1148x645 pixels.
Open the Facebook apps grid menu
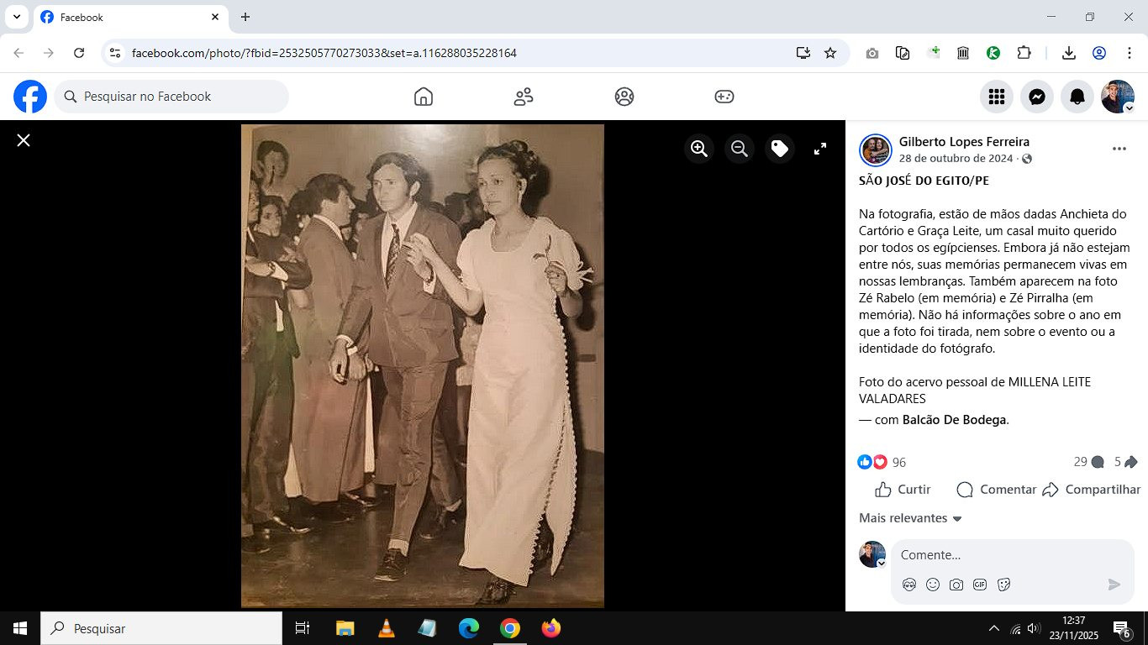tap(997, 97)
